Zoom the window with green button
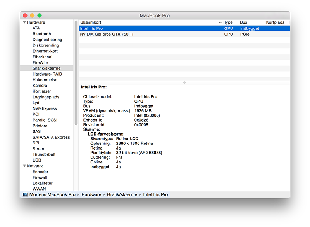This screenshot has height=227, width=310. coord(40,15)
